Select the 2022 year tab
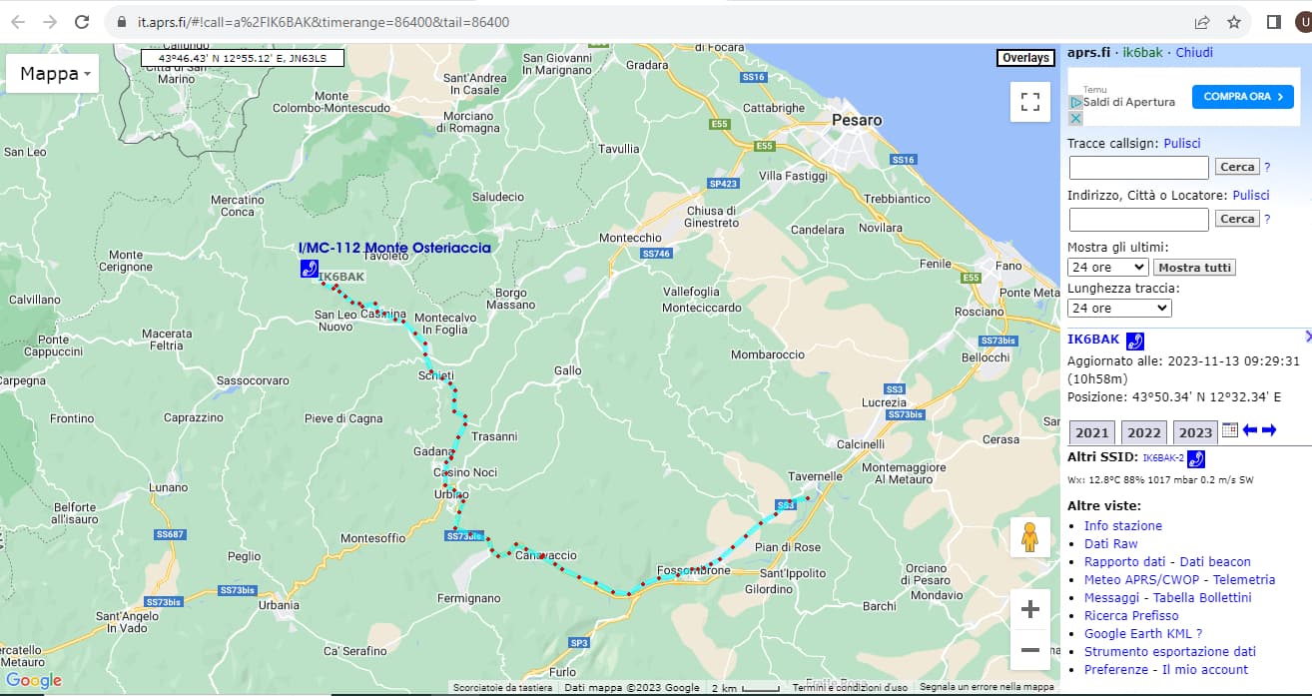 (x=1144, y=432)
